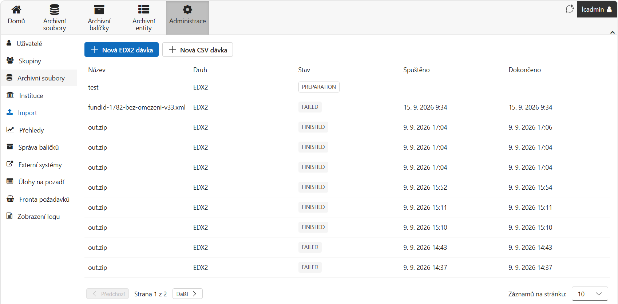The image size is (618, 304).
Task: Select the Administrace gear tab
Action: coord(187,18)
